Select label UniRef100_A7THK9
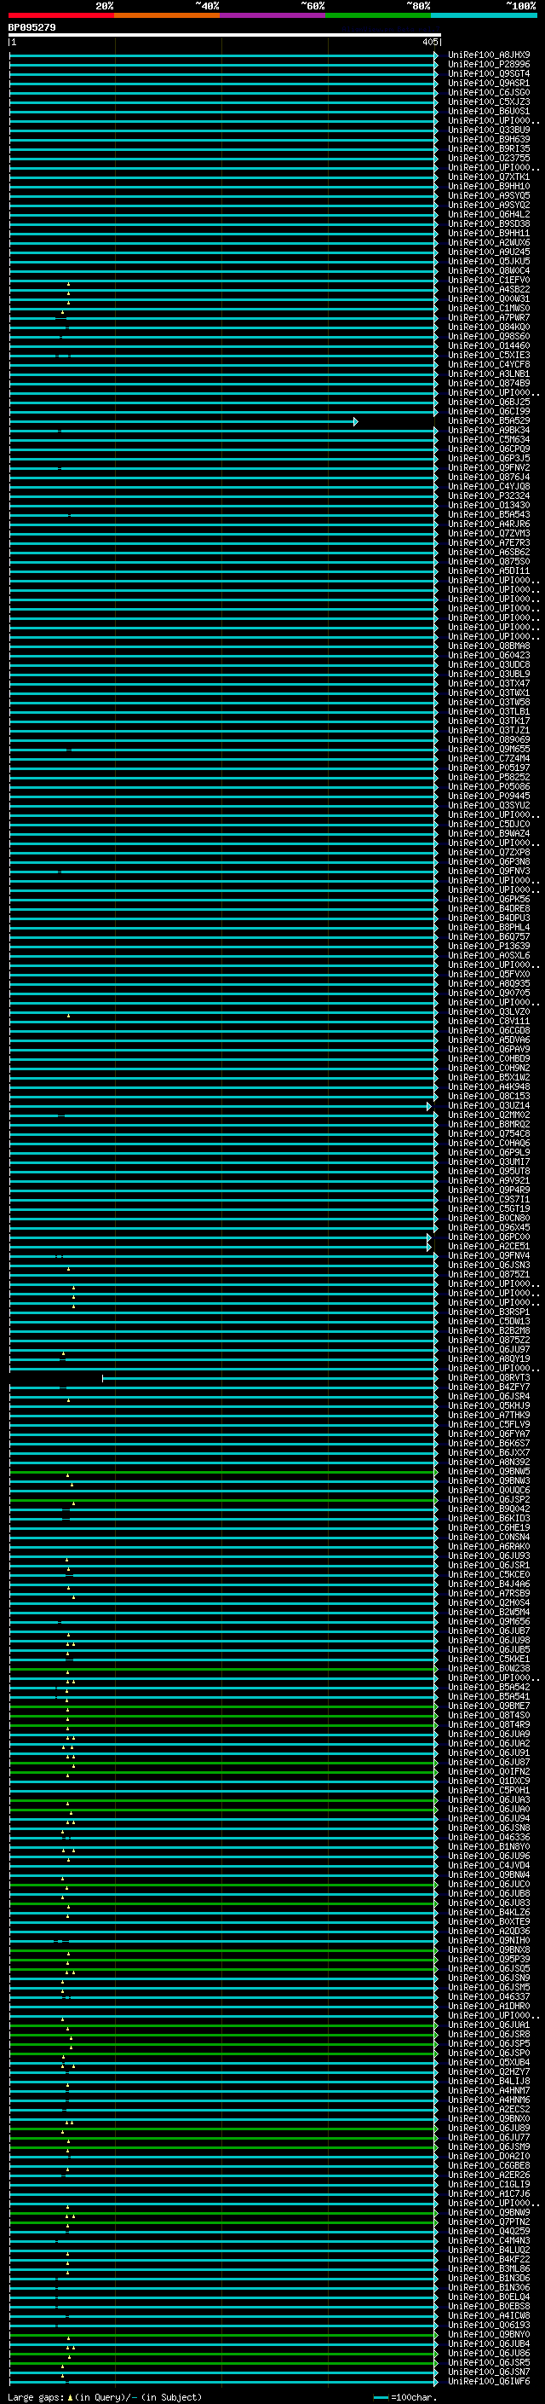 pos(489,1416)
